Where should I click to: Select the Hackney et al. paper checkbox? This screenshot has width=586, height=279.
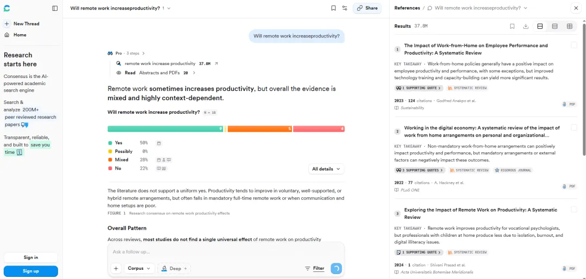point(574,127)
